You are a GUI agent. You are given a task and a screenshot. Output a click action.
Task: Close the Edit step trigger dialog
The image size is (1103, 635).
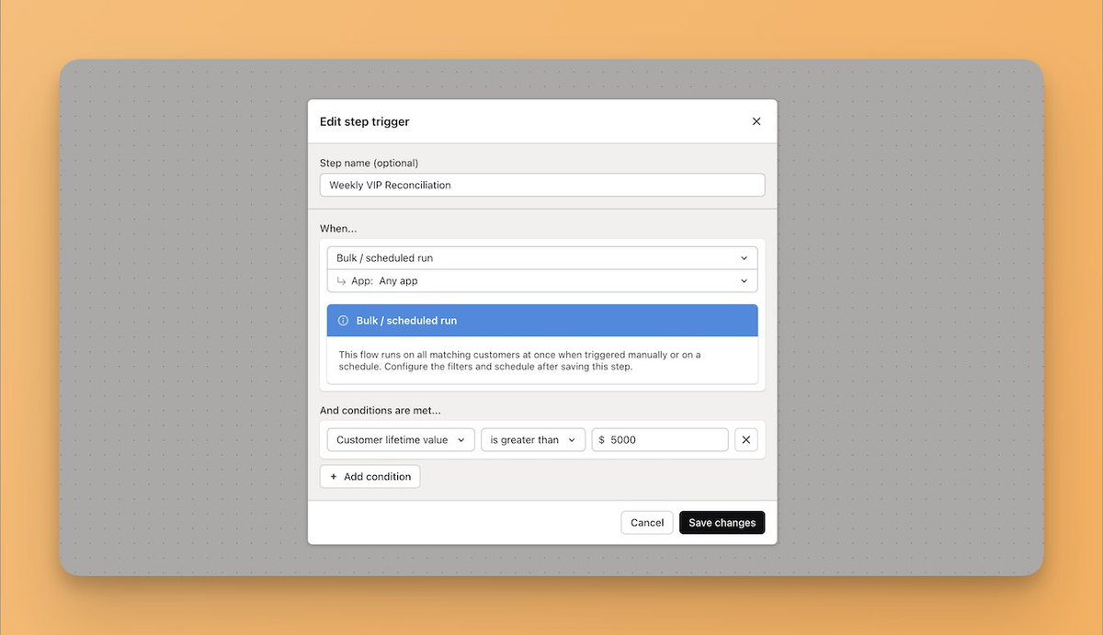[x=756, y=121]
